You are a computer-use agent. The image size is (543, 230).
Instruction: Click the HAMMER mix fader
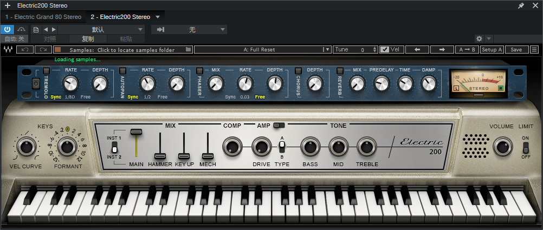tap(160, 156)
